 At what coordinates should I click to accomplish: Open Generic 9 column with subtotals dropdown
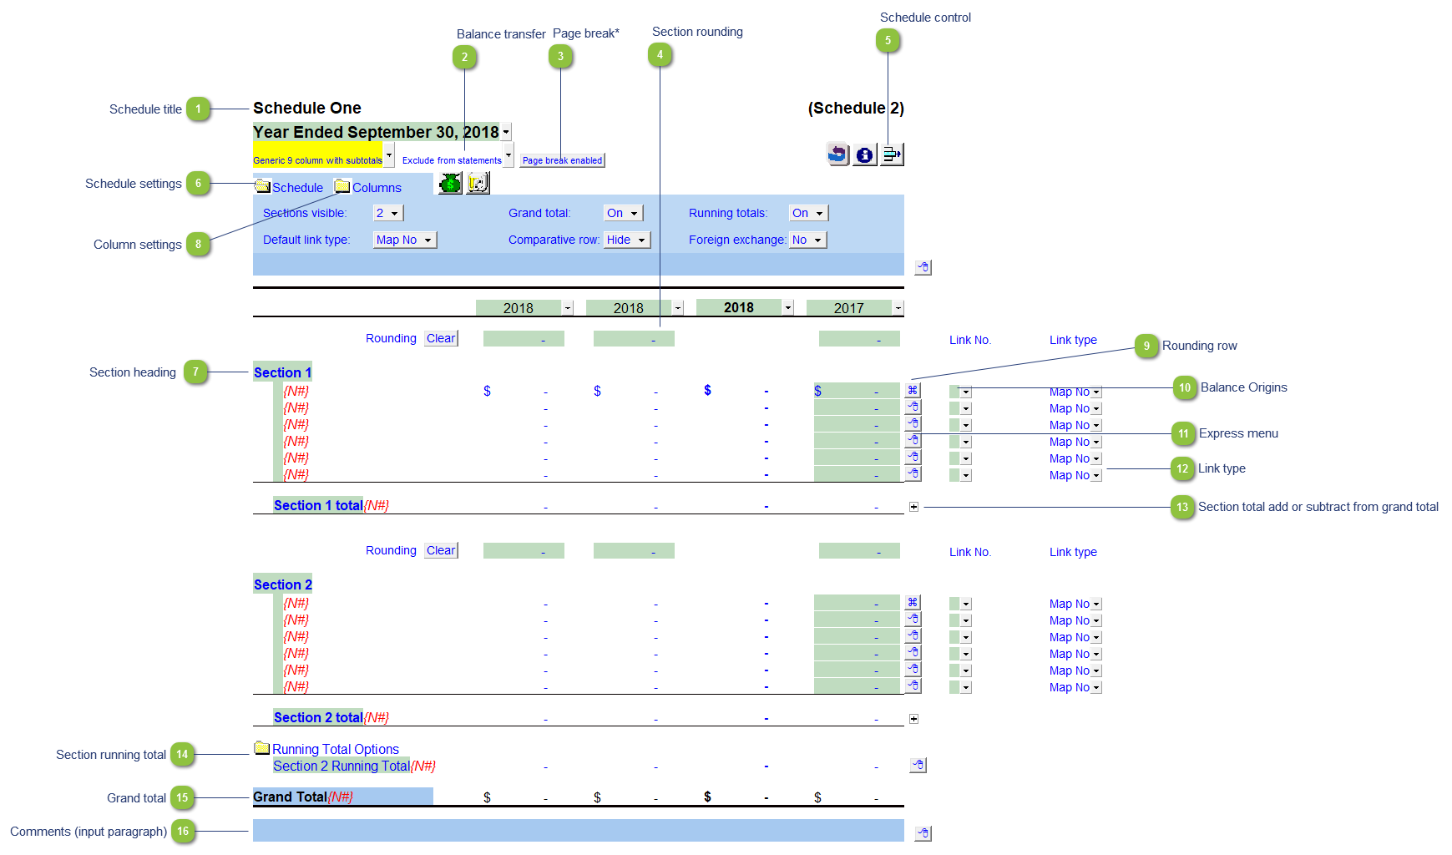tap(389, 155)
